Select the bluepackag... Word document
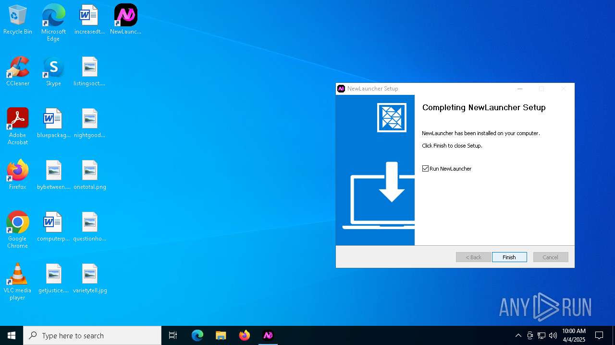 [53, 124]
